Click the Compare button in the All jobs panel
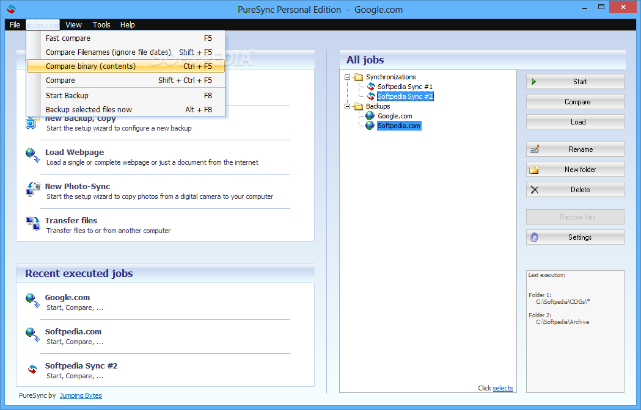The image size is (641, 410). click(x=575, y=102)
